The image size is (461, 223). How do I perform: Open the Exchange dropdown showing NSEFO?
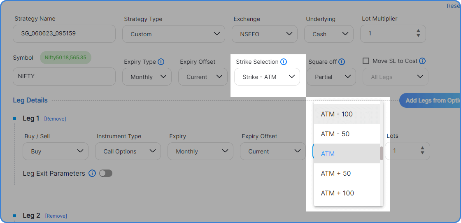point(265,34)
